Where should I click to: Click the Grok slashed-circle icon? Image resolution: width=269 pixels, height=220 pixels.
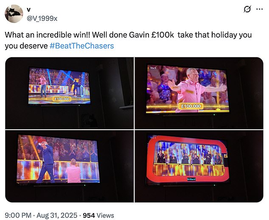coord(247,9)
